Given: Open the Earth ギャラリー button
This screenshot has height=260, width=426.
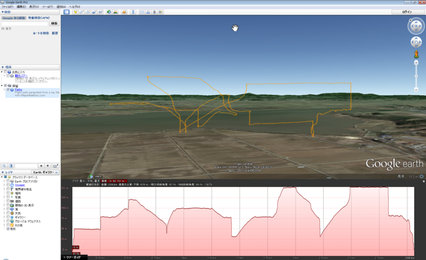Looking at the screenshot, I should [x=45, y=173].
